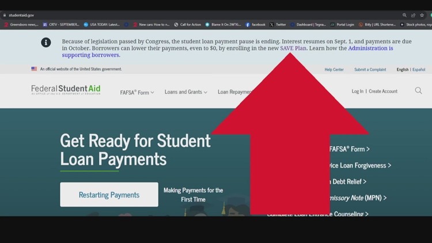432x243 pixels.
Task: Click the browser zoom magnifier icon
Action: (x=405, y=16)
